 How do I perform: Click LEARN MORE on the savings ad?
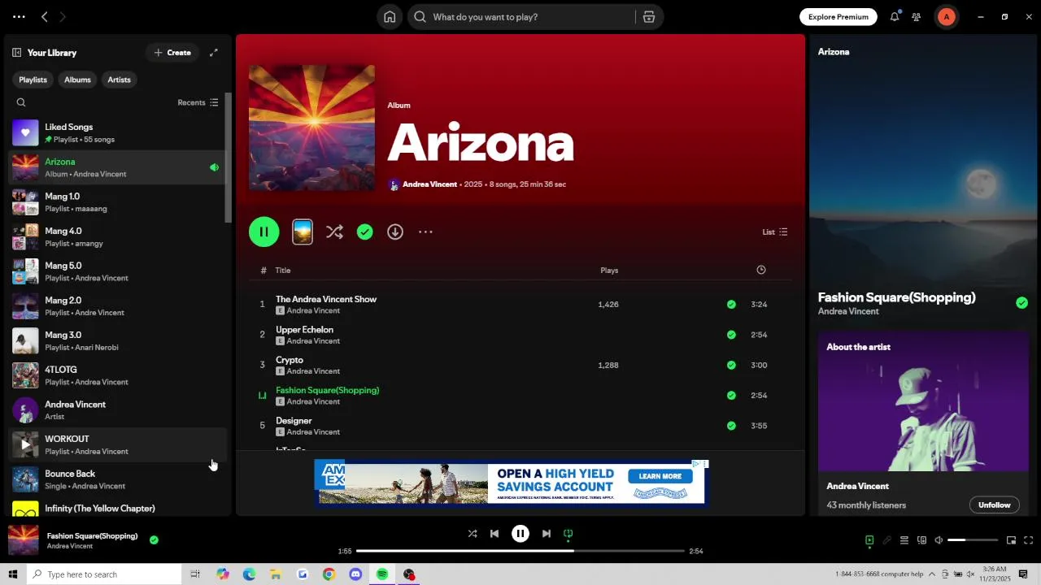[660, 477]
